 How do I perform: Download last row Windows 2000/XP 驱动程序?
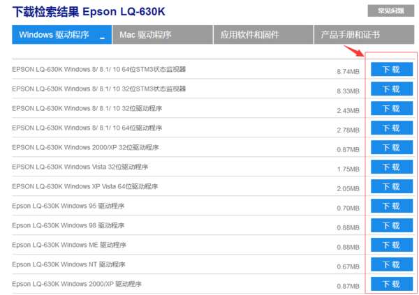point(392,284)
